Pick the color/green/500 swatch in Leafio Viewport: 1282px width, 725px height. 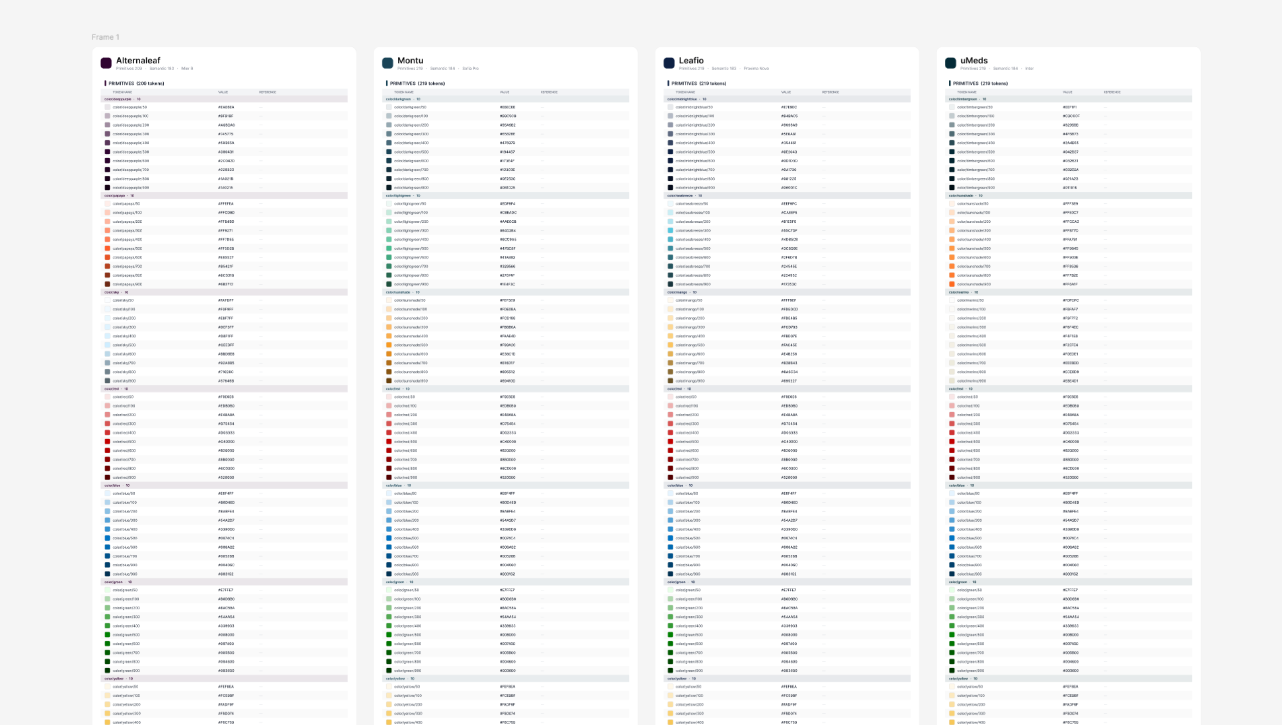(x=670, y=635)
